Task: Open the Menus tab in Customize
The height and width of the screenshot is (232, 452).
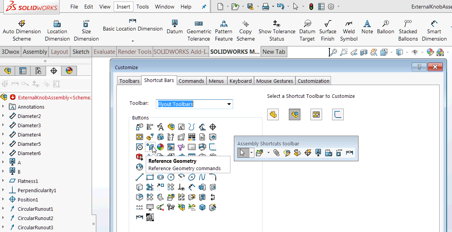Action: (216, 81)
